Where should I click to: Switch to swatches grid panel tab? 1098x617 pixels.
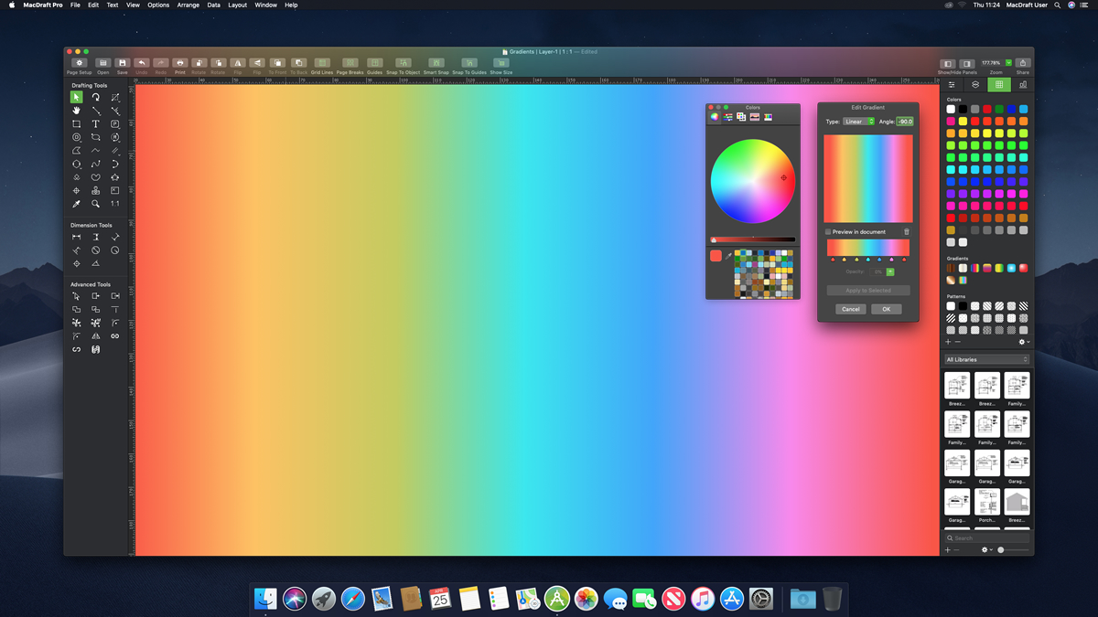[999, 85]
